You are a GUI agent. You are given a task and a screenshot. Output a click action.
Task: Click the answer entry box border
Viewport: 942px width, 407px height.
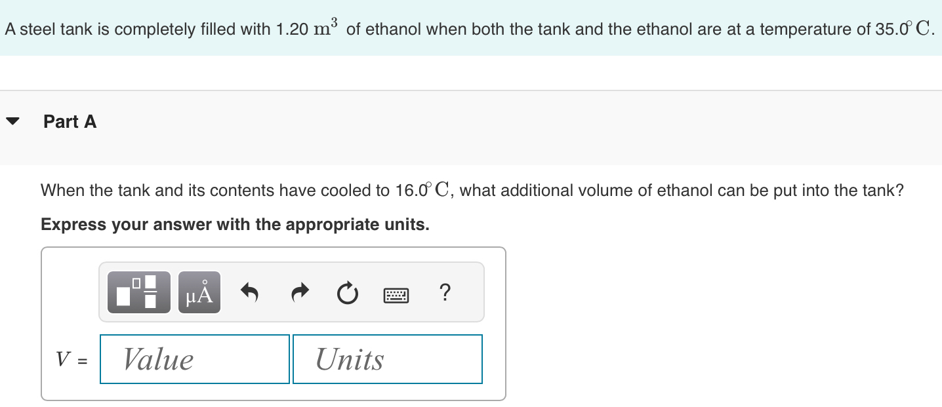click(x=274, y=248)
